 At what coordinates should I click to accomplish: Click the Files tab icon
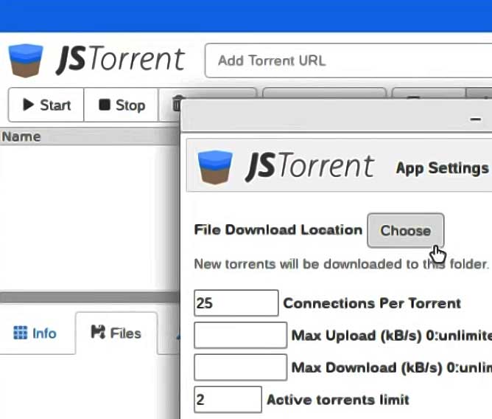98,332
